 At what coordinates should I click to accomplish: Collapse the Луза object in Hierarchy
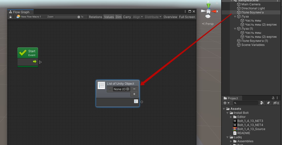click(235, 16)
